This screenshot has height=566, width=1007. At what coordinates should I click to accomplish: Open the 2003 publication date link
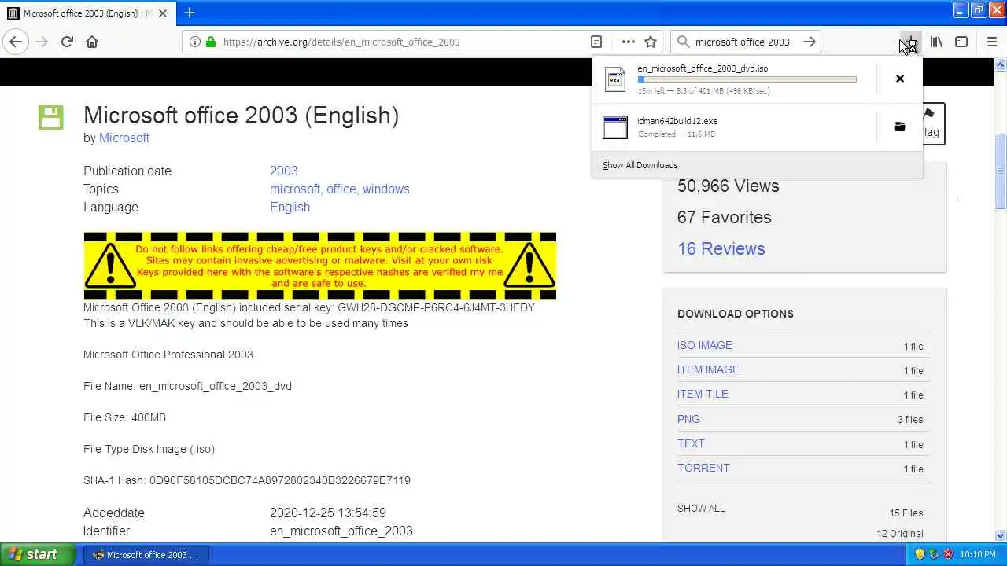(283, 171)
